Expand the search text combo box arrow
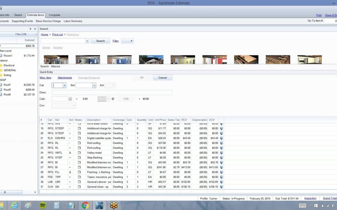The width and height of the screenshot is (337, 210). (x=87, y=41)
